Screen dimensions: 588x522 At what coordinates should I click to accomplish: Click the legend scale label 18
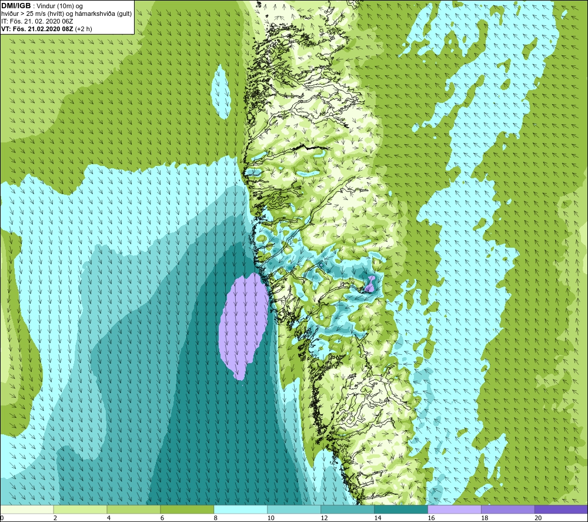pyautogui.click(x=485, y=518)
